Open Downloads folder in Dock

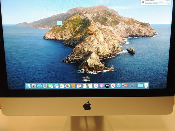(x=140, y=85)
